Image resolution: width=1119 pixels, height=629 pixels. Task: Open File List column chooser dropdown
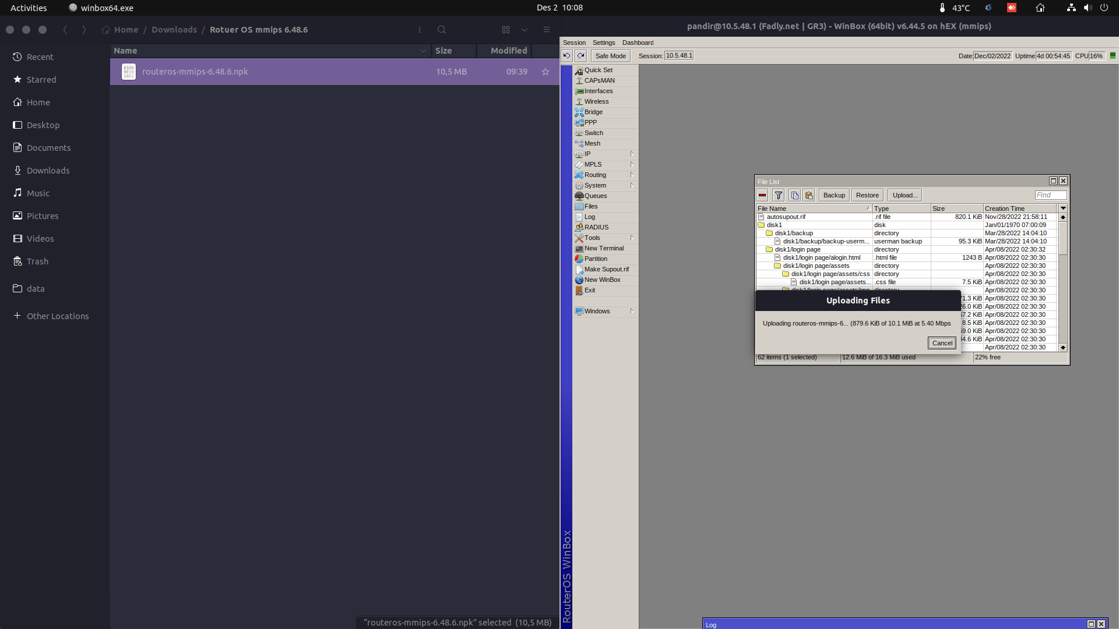click(x=1063, y=208)
